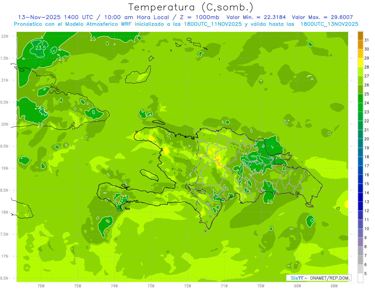The image size is (375, 290).
Task: Click the legend value "10"
Action: click(367, 229)
